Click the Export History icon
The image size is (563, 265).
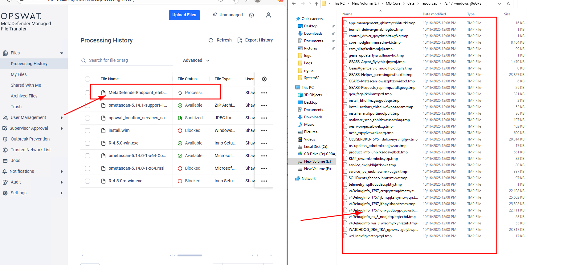pyautogui.click(x=240, y=40)
